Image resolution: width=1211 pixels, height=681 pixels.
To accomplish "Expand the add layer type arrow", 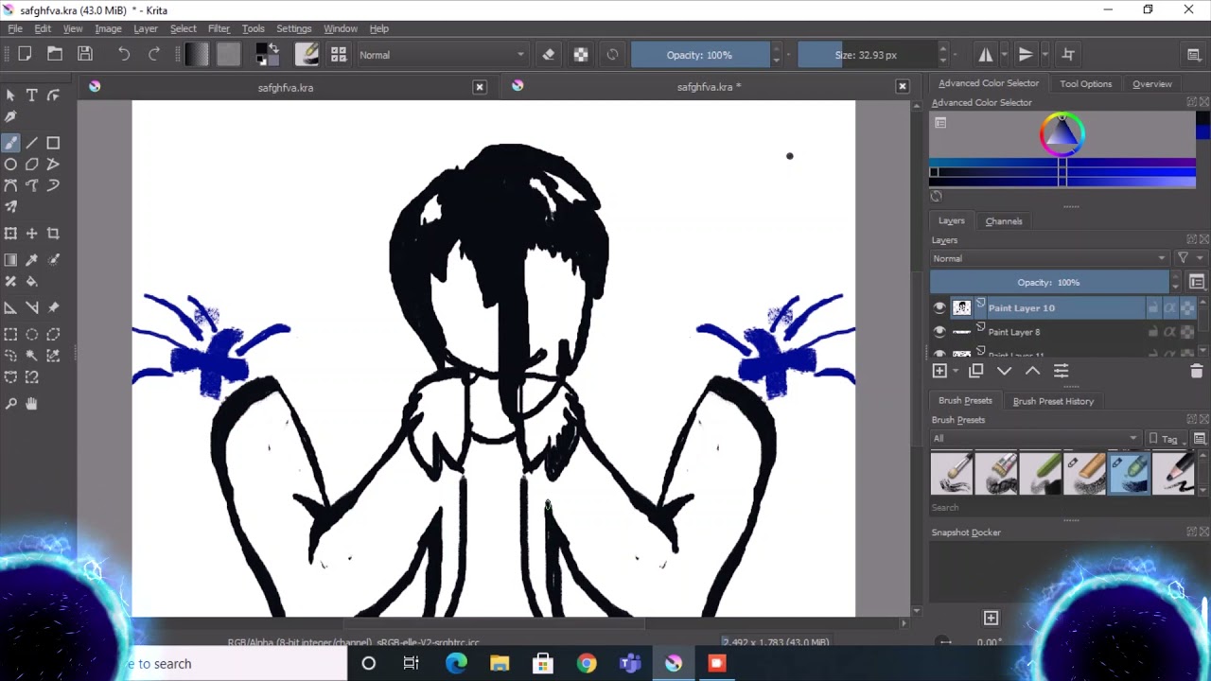I will 955,371.
